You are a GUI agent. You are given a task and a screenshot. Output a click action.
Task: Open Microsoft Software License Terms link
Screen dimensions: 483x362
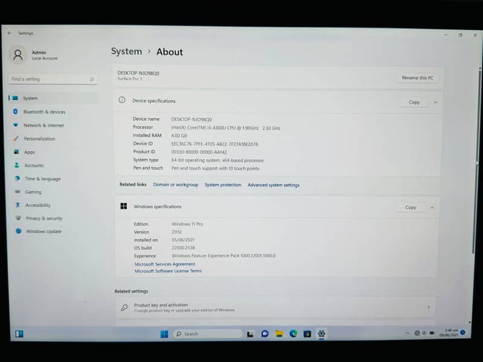(168, 271)
